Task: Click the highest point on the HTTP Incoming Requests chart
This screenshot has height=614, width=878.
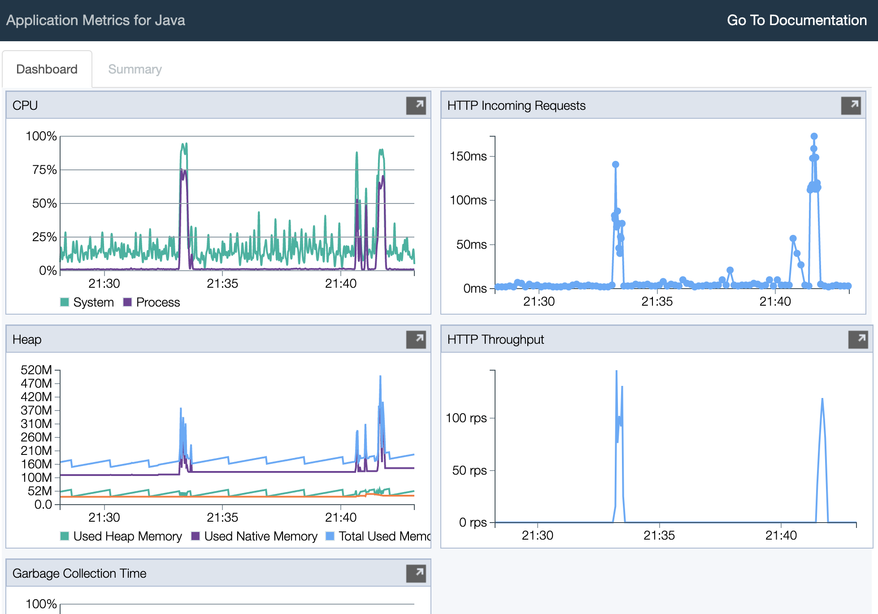Action: coord(814,136)
